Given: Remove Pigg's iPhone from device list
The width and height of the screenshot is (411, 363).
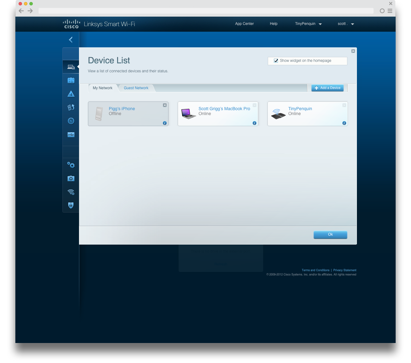Looking at the screenshot, I should point(165,105).
